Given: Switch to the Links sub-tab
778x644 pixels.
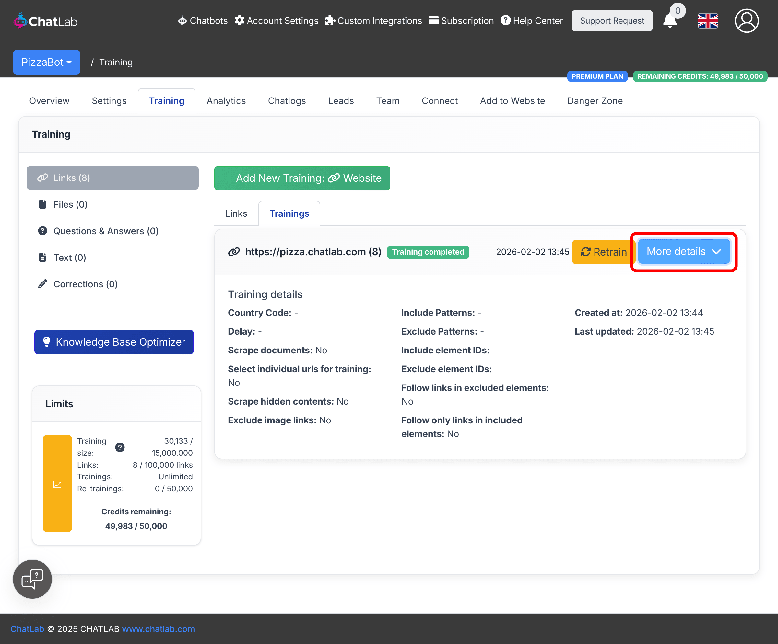Looking at the screenshot, I should pos(236,213).
